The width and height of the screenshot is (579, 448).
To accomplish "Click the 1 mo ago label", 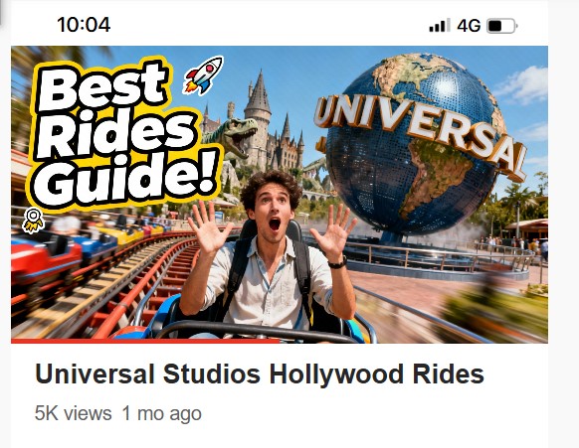I will [x=162, y=413].
